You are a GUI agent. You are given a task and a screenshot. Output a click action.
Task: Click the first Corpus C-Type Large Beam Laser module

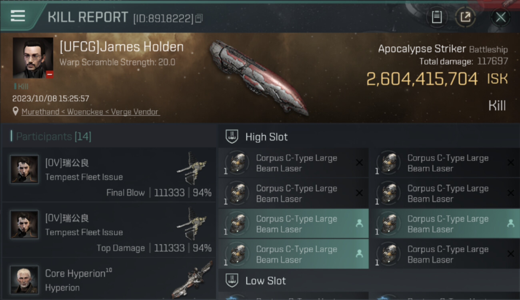(294, 163)
